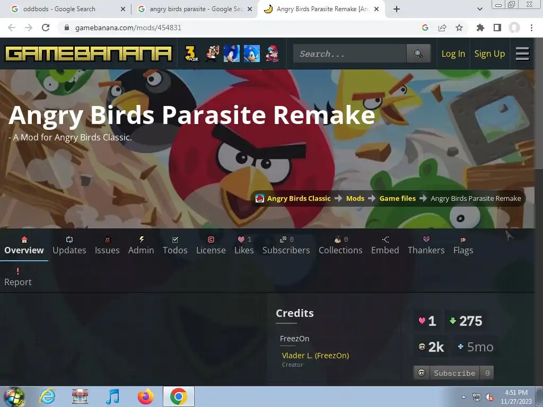Toggle Chrome side panel icon
Screen dimensions: 543x407
(497, 28)
